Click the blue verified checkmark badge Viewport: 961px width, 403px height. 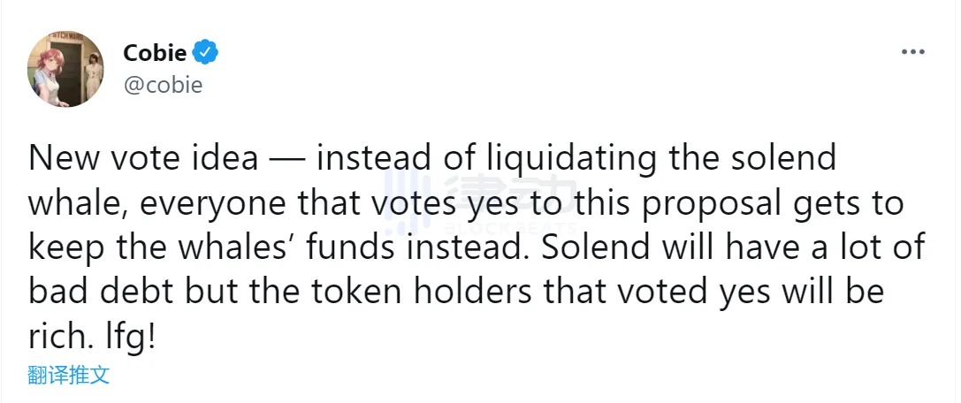(x=206, y=53)
